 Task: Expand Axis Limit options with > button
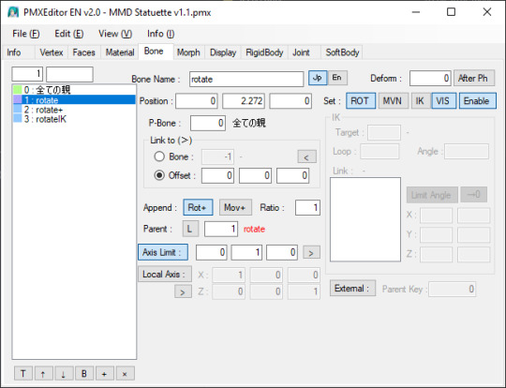click(311, 253)
